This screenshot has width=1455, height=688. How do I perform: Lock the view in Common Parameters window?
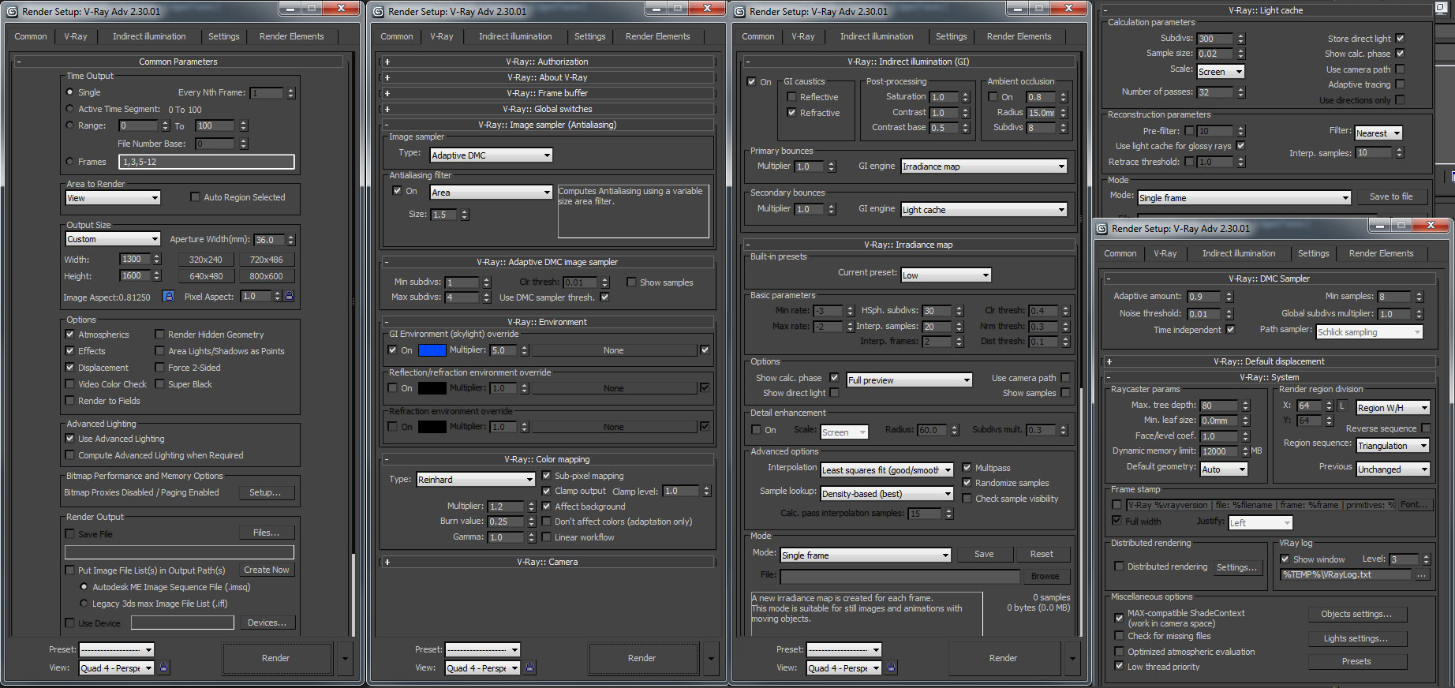163,667
